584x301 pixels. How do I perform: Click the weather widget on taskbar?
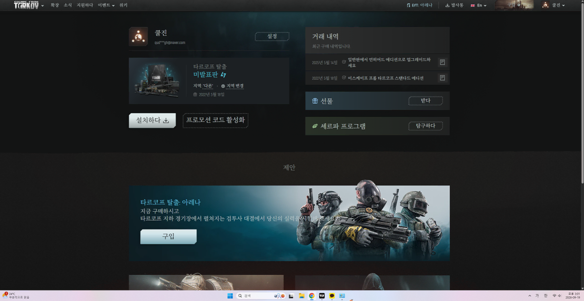pyautogui.click(x=16, y=296)
